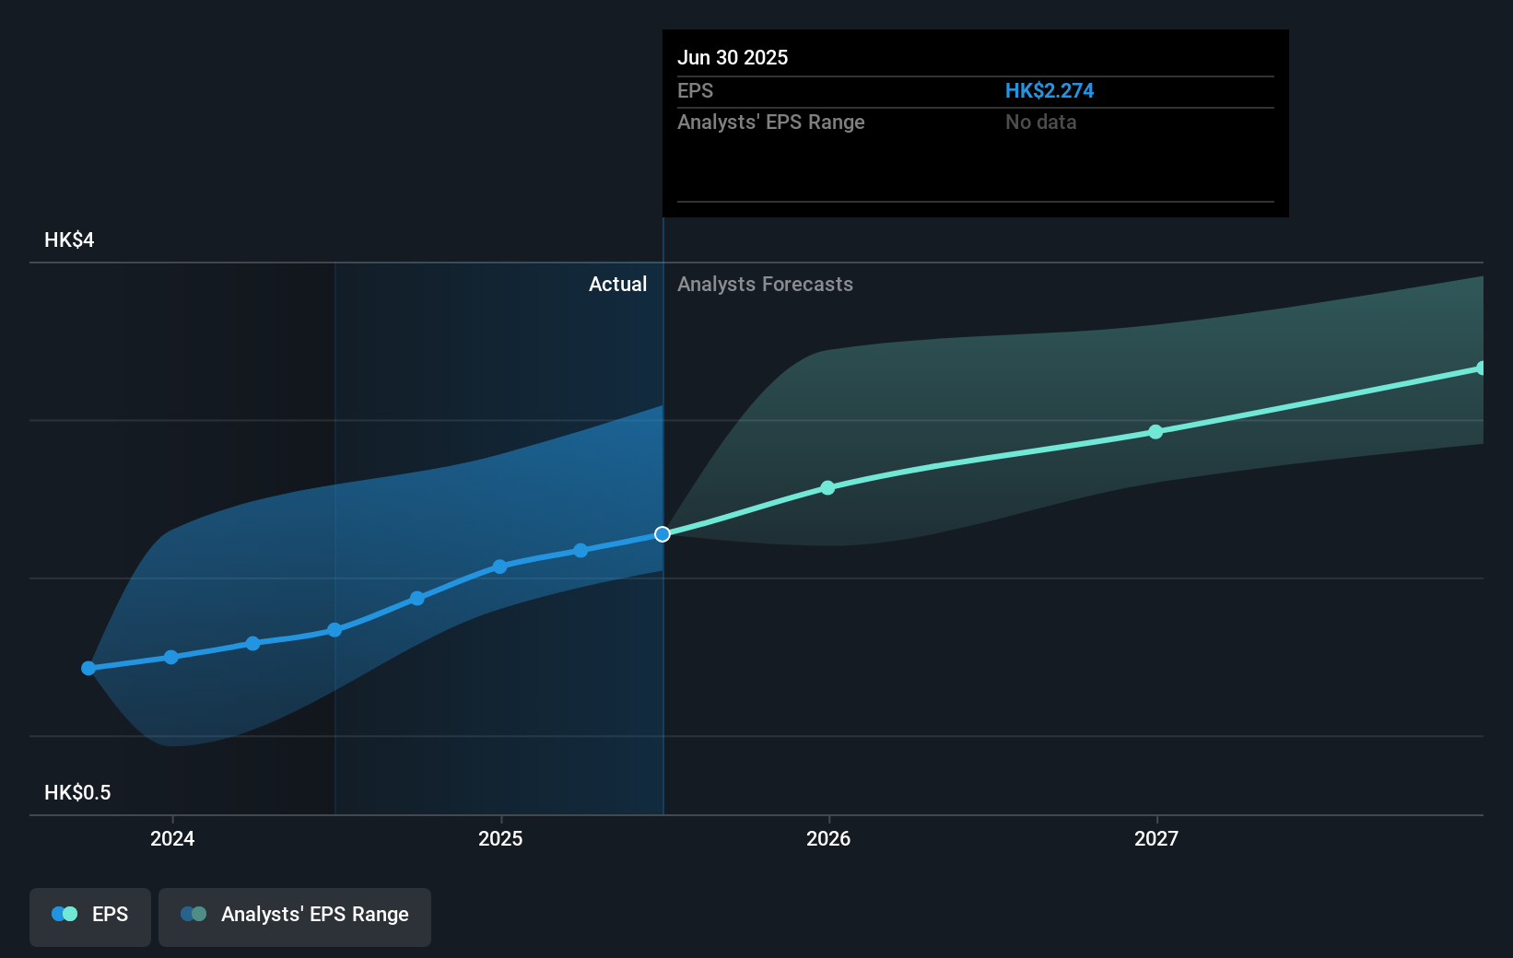The width and height of the screenshot is (1513, 958).
Task: Click the EPS data point at 2024 tick
Action: point(171,657)
